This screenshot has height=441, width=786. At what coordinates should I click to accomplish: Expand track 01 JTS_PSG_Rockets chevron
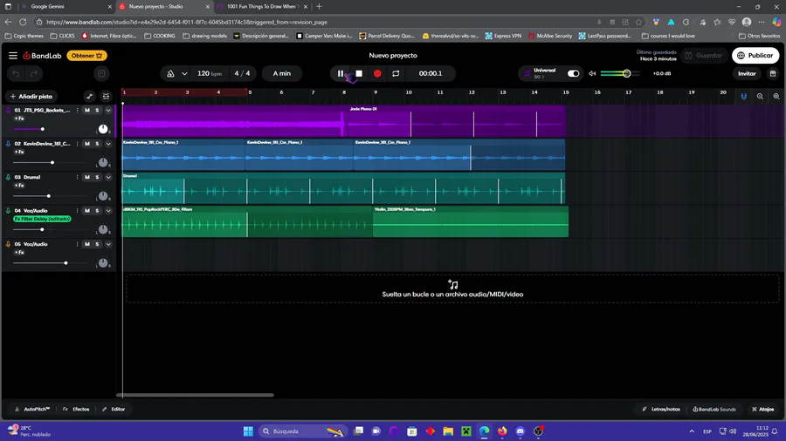point(108,110)
